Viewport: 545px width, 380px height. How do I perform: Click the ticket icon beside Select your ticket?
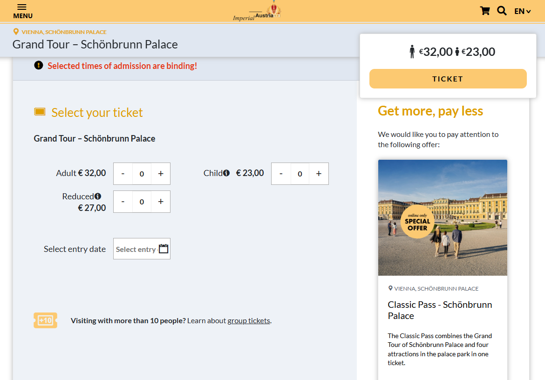(x=40, y=112)
